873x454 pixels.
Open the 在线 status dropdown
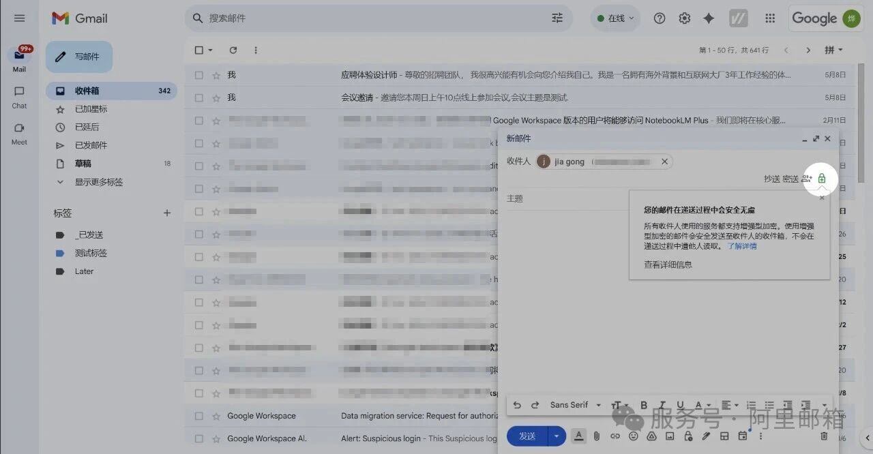[x=615, y=18]
